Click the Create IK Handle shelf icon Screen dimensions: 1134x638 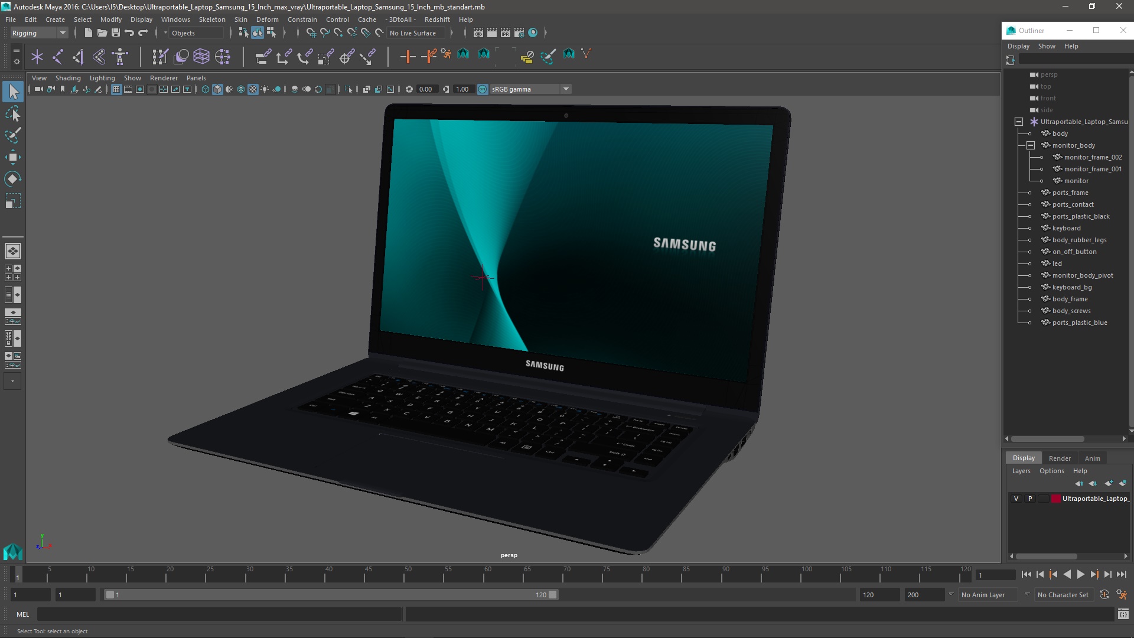pyautogui.click(x=79, y=57)
